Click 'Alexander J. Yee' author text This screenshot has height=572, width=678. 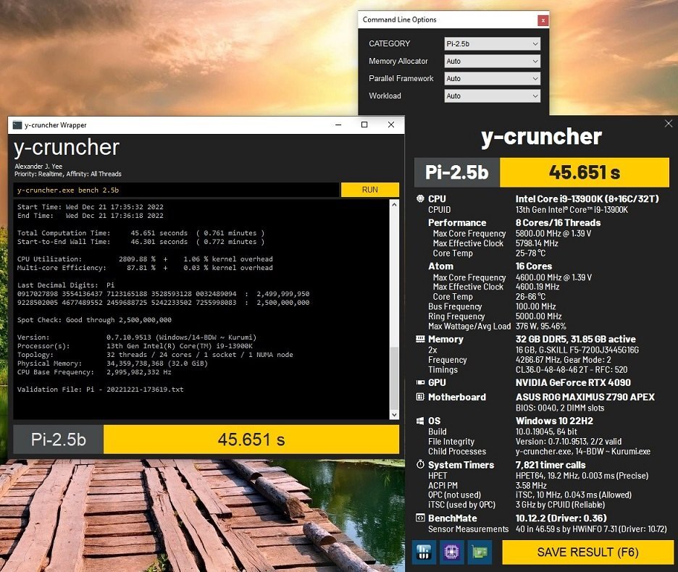click(x=38, y=167)
